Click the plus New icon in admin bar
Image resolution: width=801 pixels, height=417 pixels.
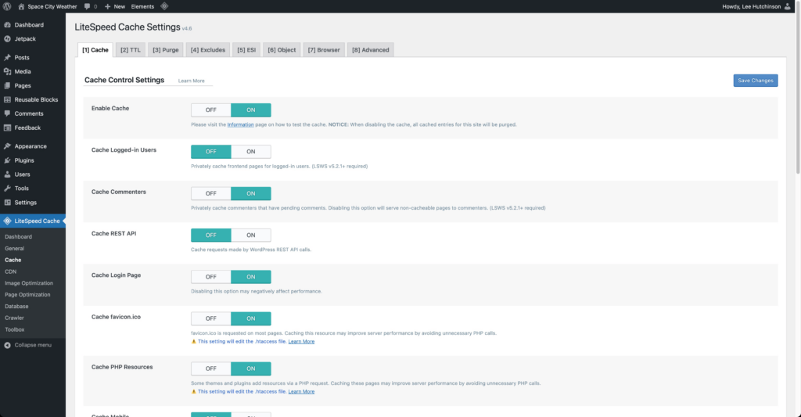tap(107, 6)
